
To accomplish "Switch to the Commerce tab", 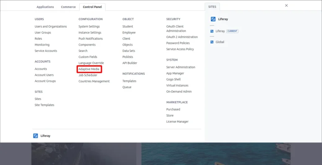I will coord(68,7).
